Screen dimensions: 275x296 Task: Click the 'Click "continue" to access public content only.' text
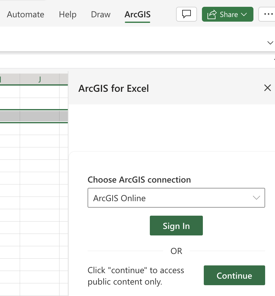[x=136, y=276]
